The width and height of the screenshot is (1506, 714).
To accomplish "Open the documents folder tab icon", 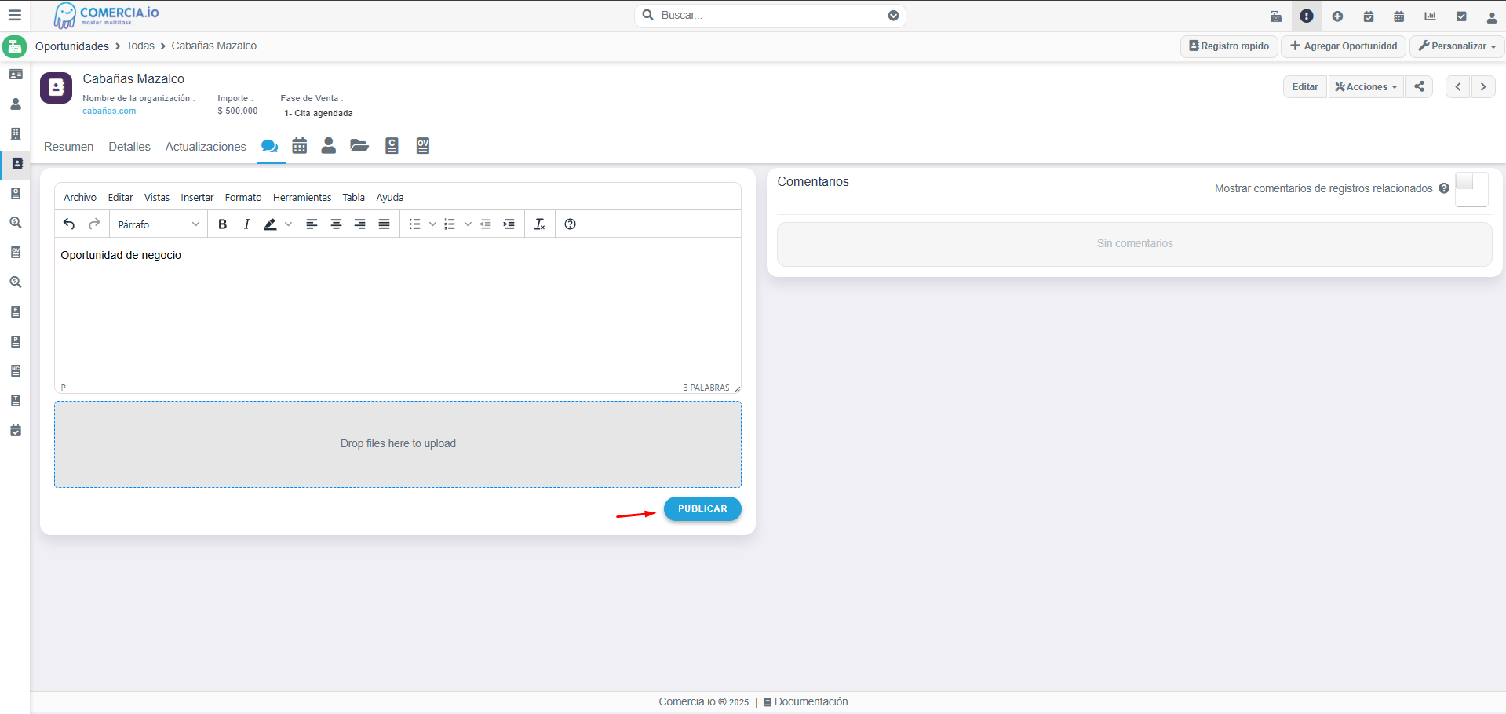I will point(359,146).
